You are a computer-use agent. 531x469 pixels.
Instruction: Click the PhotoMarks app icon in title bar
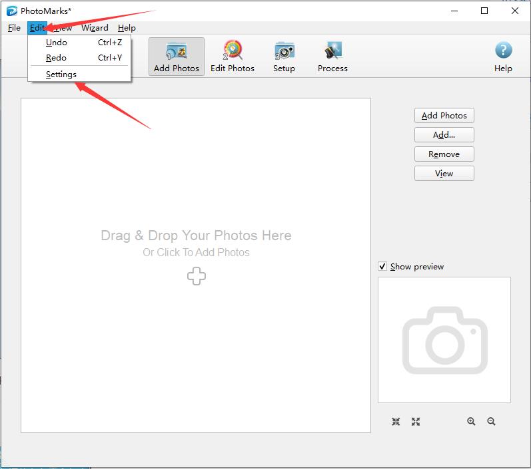coord(12,11)
